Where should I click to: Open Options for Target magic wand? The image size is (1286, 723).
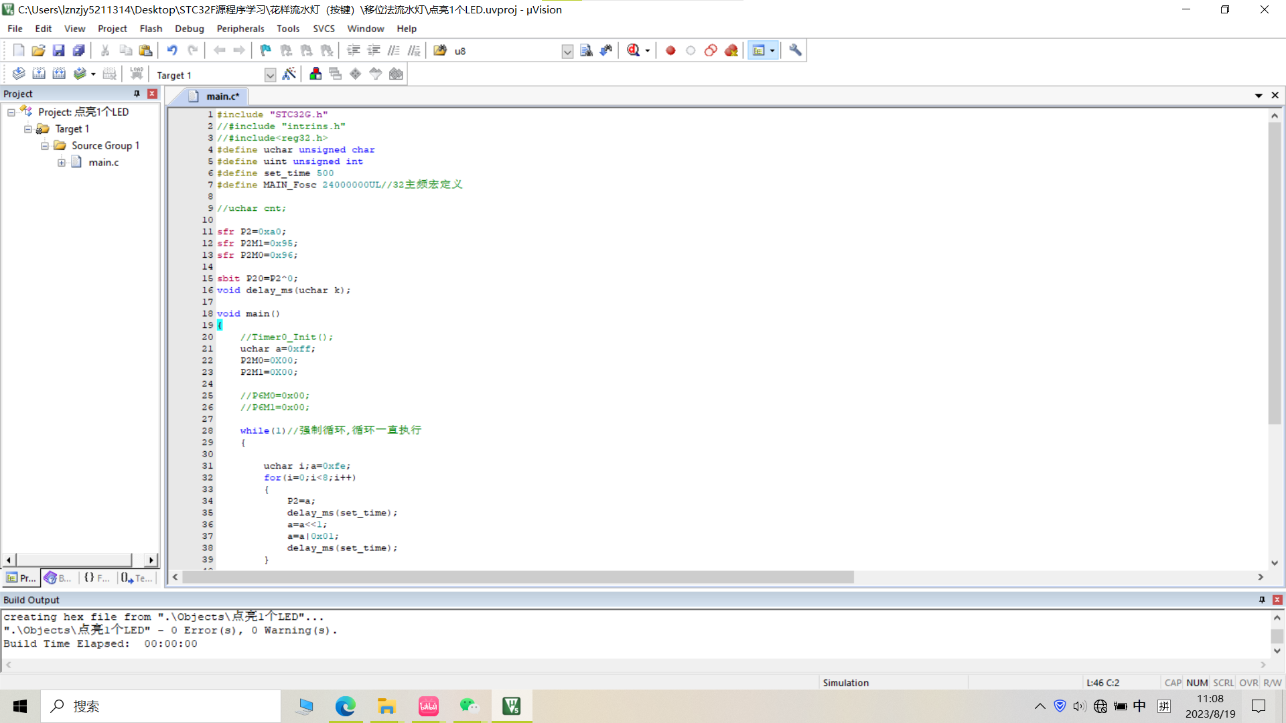(289, 74)
